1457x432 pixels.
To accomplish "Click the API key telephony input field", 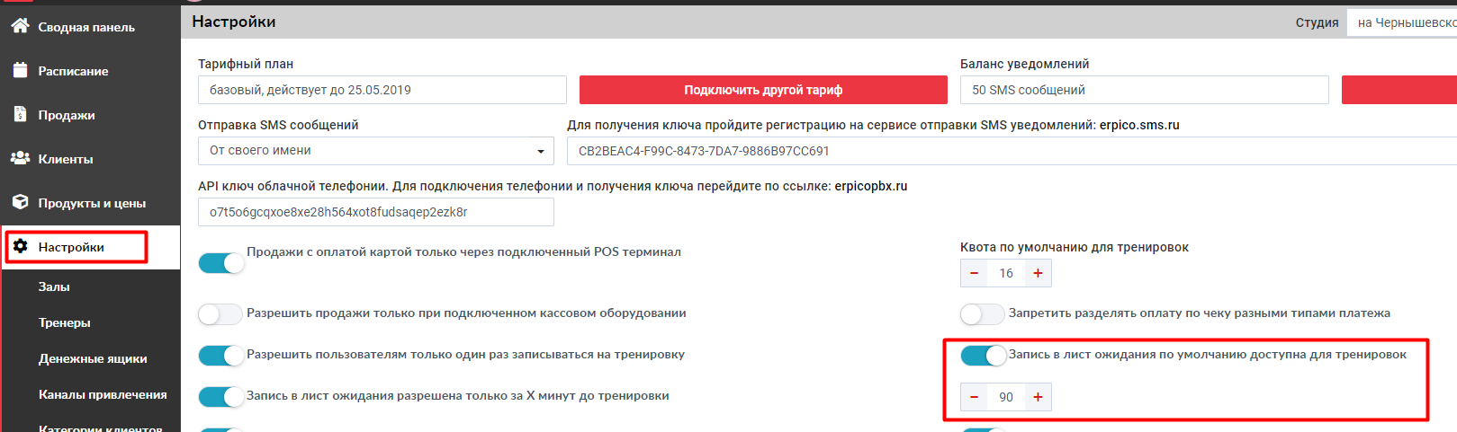I will [375, 212].
